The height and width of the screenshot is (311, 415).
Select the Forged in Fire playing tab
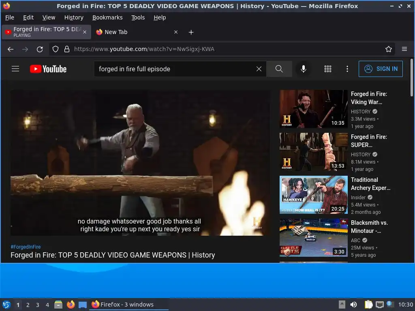[x=46, y=32]
